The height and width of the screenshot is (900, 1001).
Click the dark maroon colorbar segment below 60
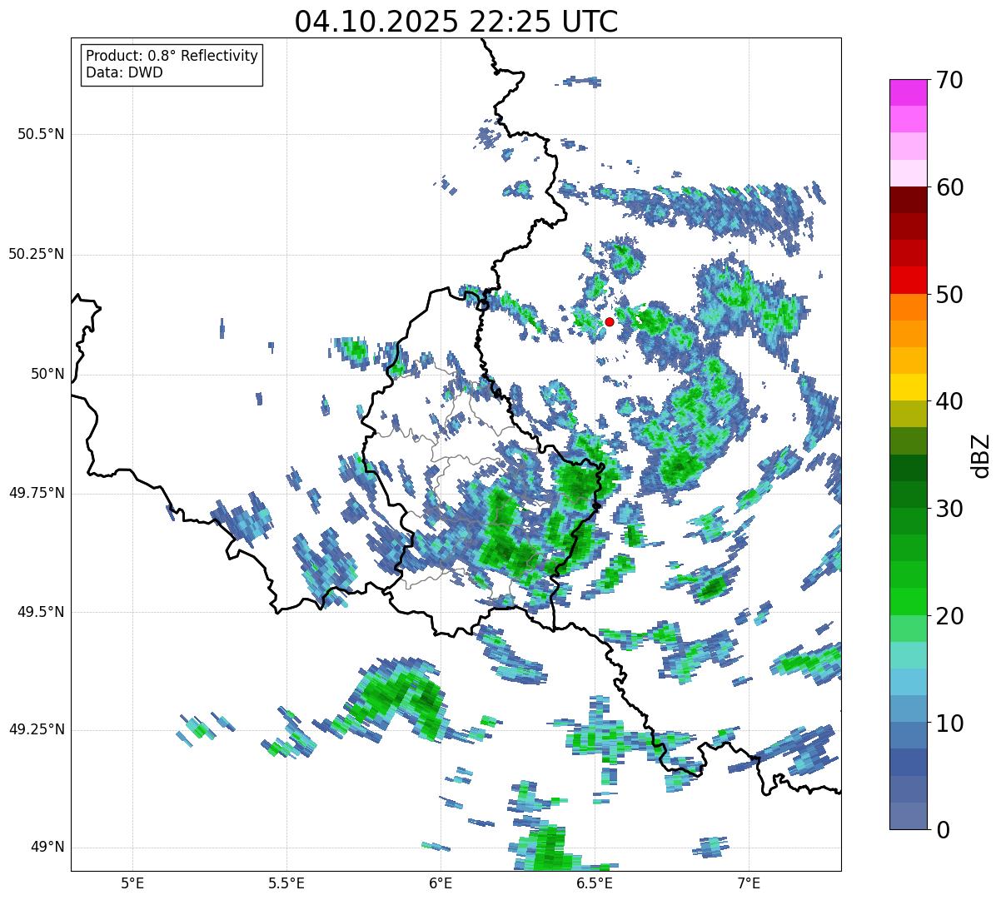click(x=908, y=201)
